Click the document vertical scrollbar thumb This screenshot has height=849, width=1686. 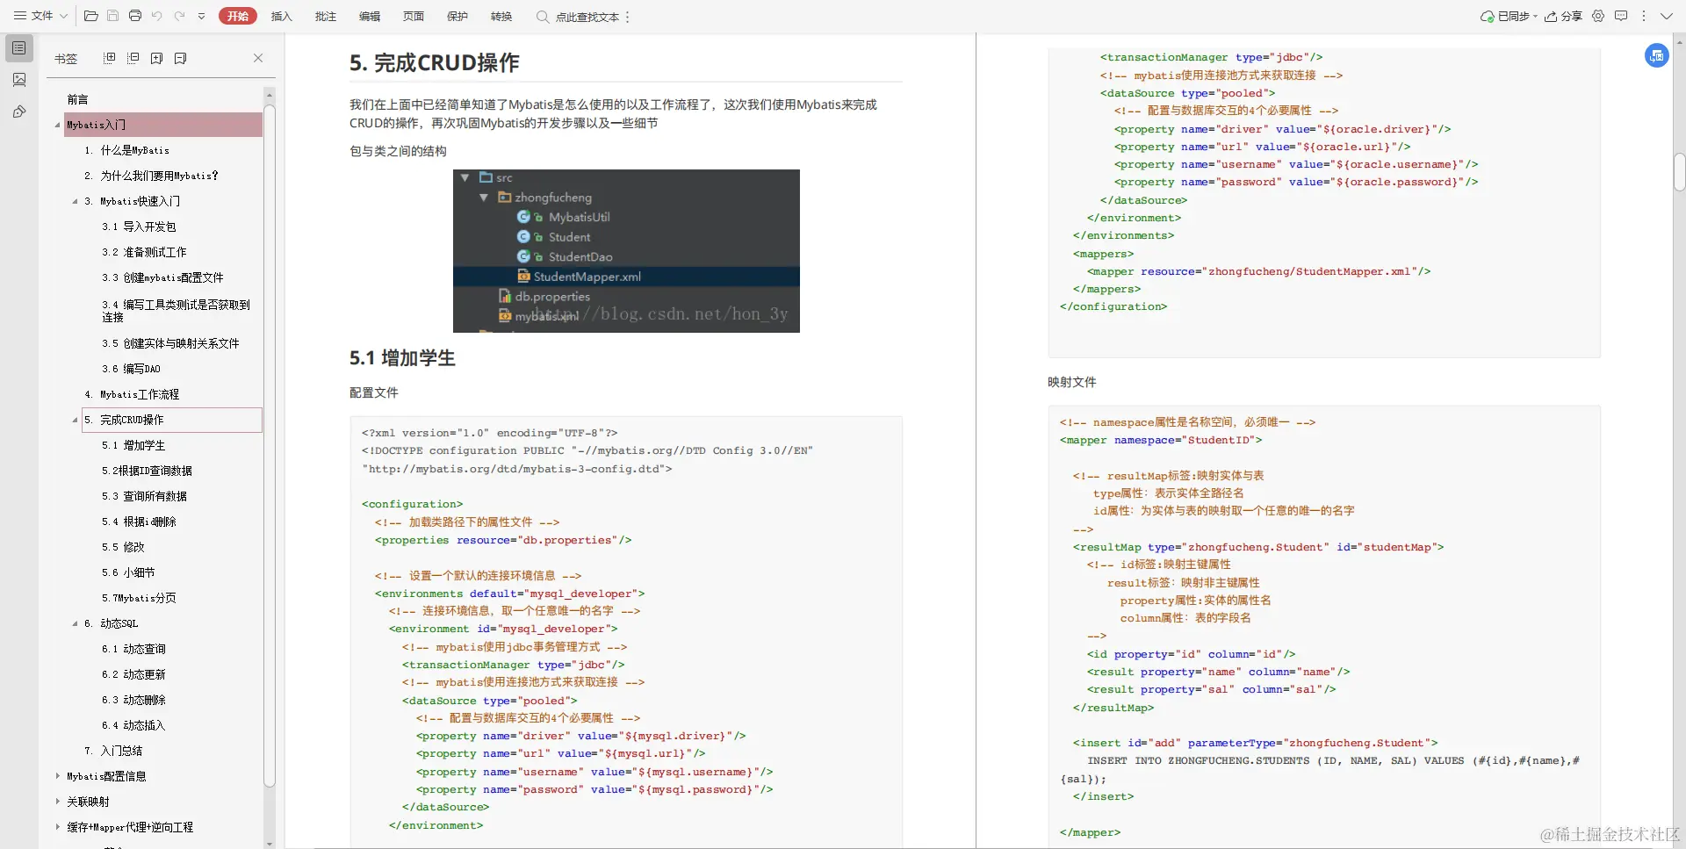click(1679, 172)
